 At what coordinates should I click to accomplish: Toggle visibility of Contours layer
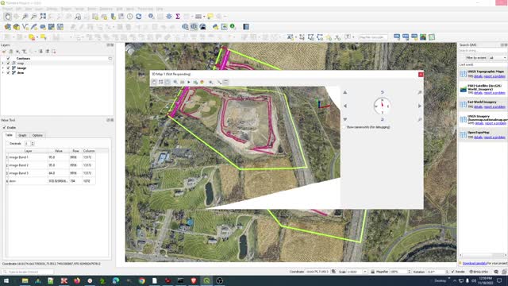coord(9,58)
